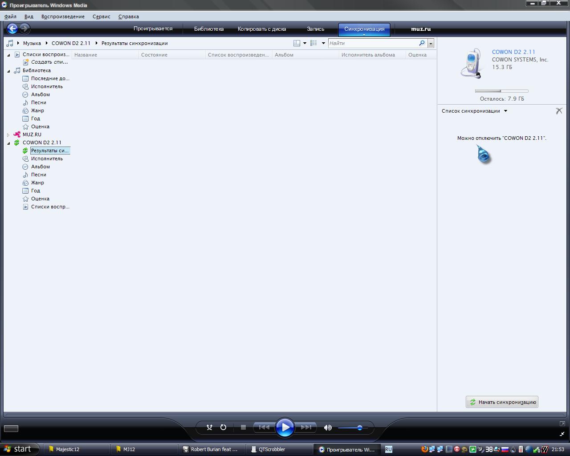This screenshot has width=570, height=456.
Task: Open the Список синхронизации dropdown
Action: (475, 111)
